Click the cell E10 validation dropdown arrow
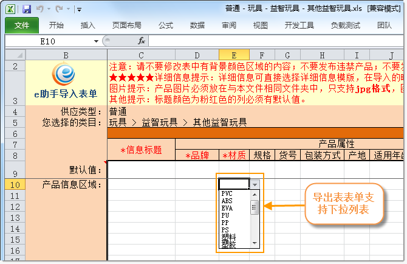The width and height of the screenshot is (407, 264). 256,184
